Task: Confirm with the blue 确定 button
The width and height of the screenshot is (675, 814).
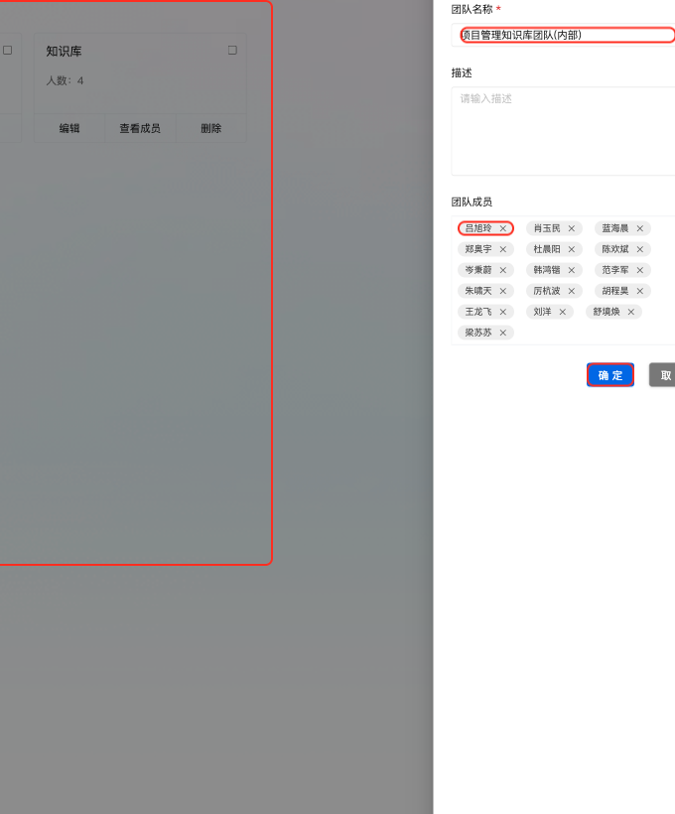Action: [610, 375]
